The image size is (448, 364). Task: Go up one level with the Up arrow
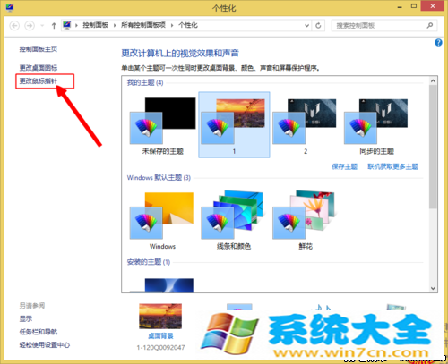pyautogui.click(x=54, y=26)
